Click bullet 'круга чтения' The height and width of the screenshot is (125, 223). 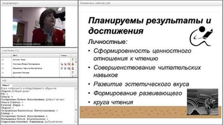click(x=113, y=102)
